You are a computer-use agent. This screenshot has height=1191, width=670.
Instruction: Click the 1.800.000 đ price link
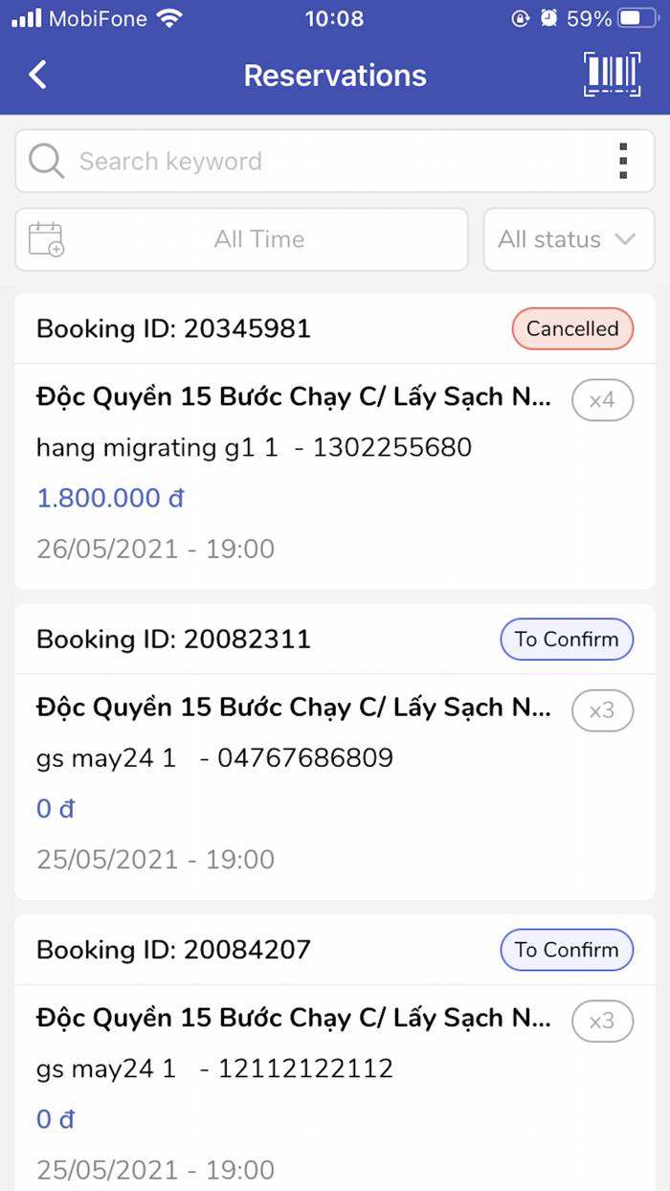[x=109, y=498]
